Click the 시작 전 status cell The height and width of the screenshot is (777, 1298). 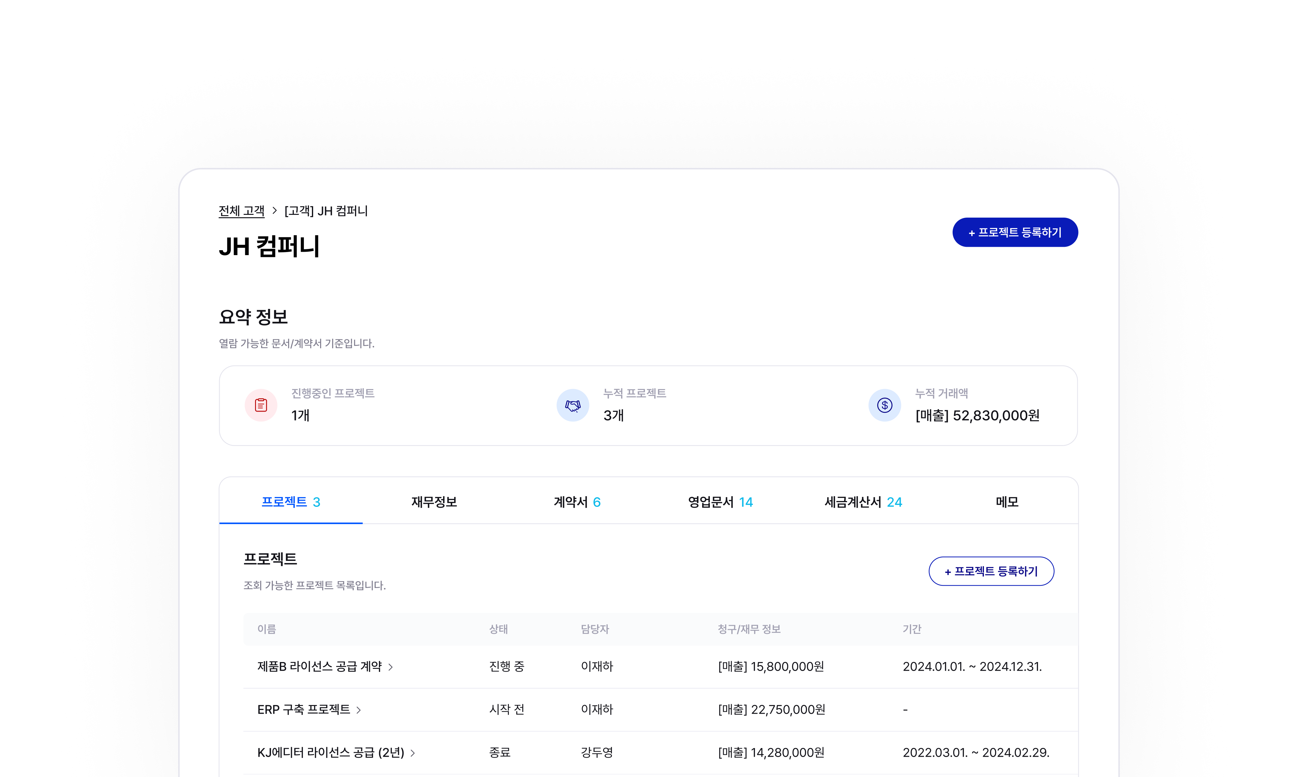pos(507,709)
